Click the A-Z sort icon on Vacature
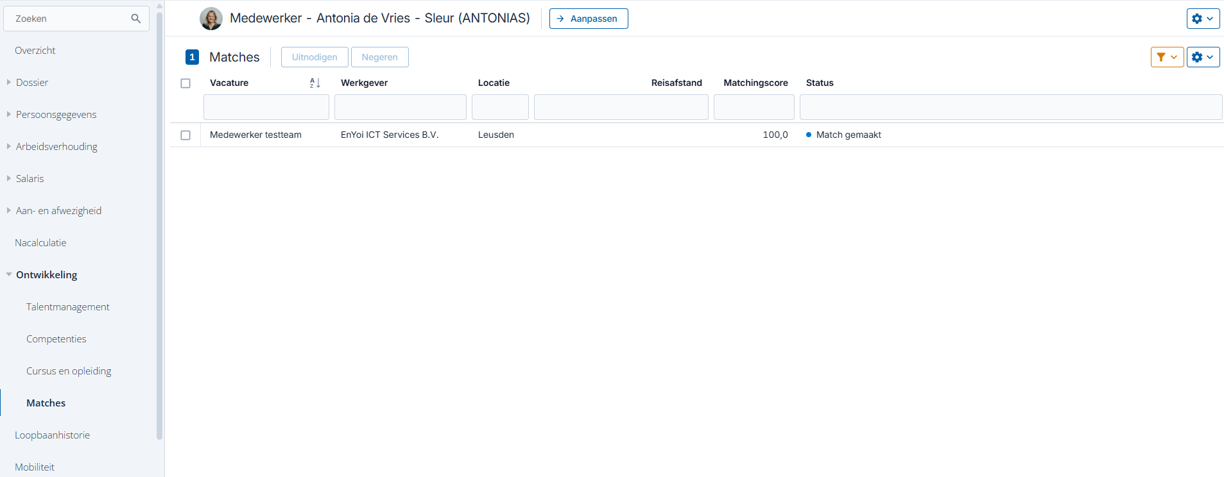Viewport: 1224px width, 477px height. pyautogui.click(x=315, y=83)
